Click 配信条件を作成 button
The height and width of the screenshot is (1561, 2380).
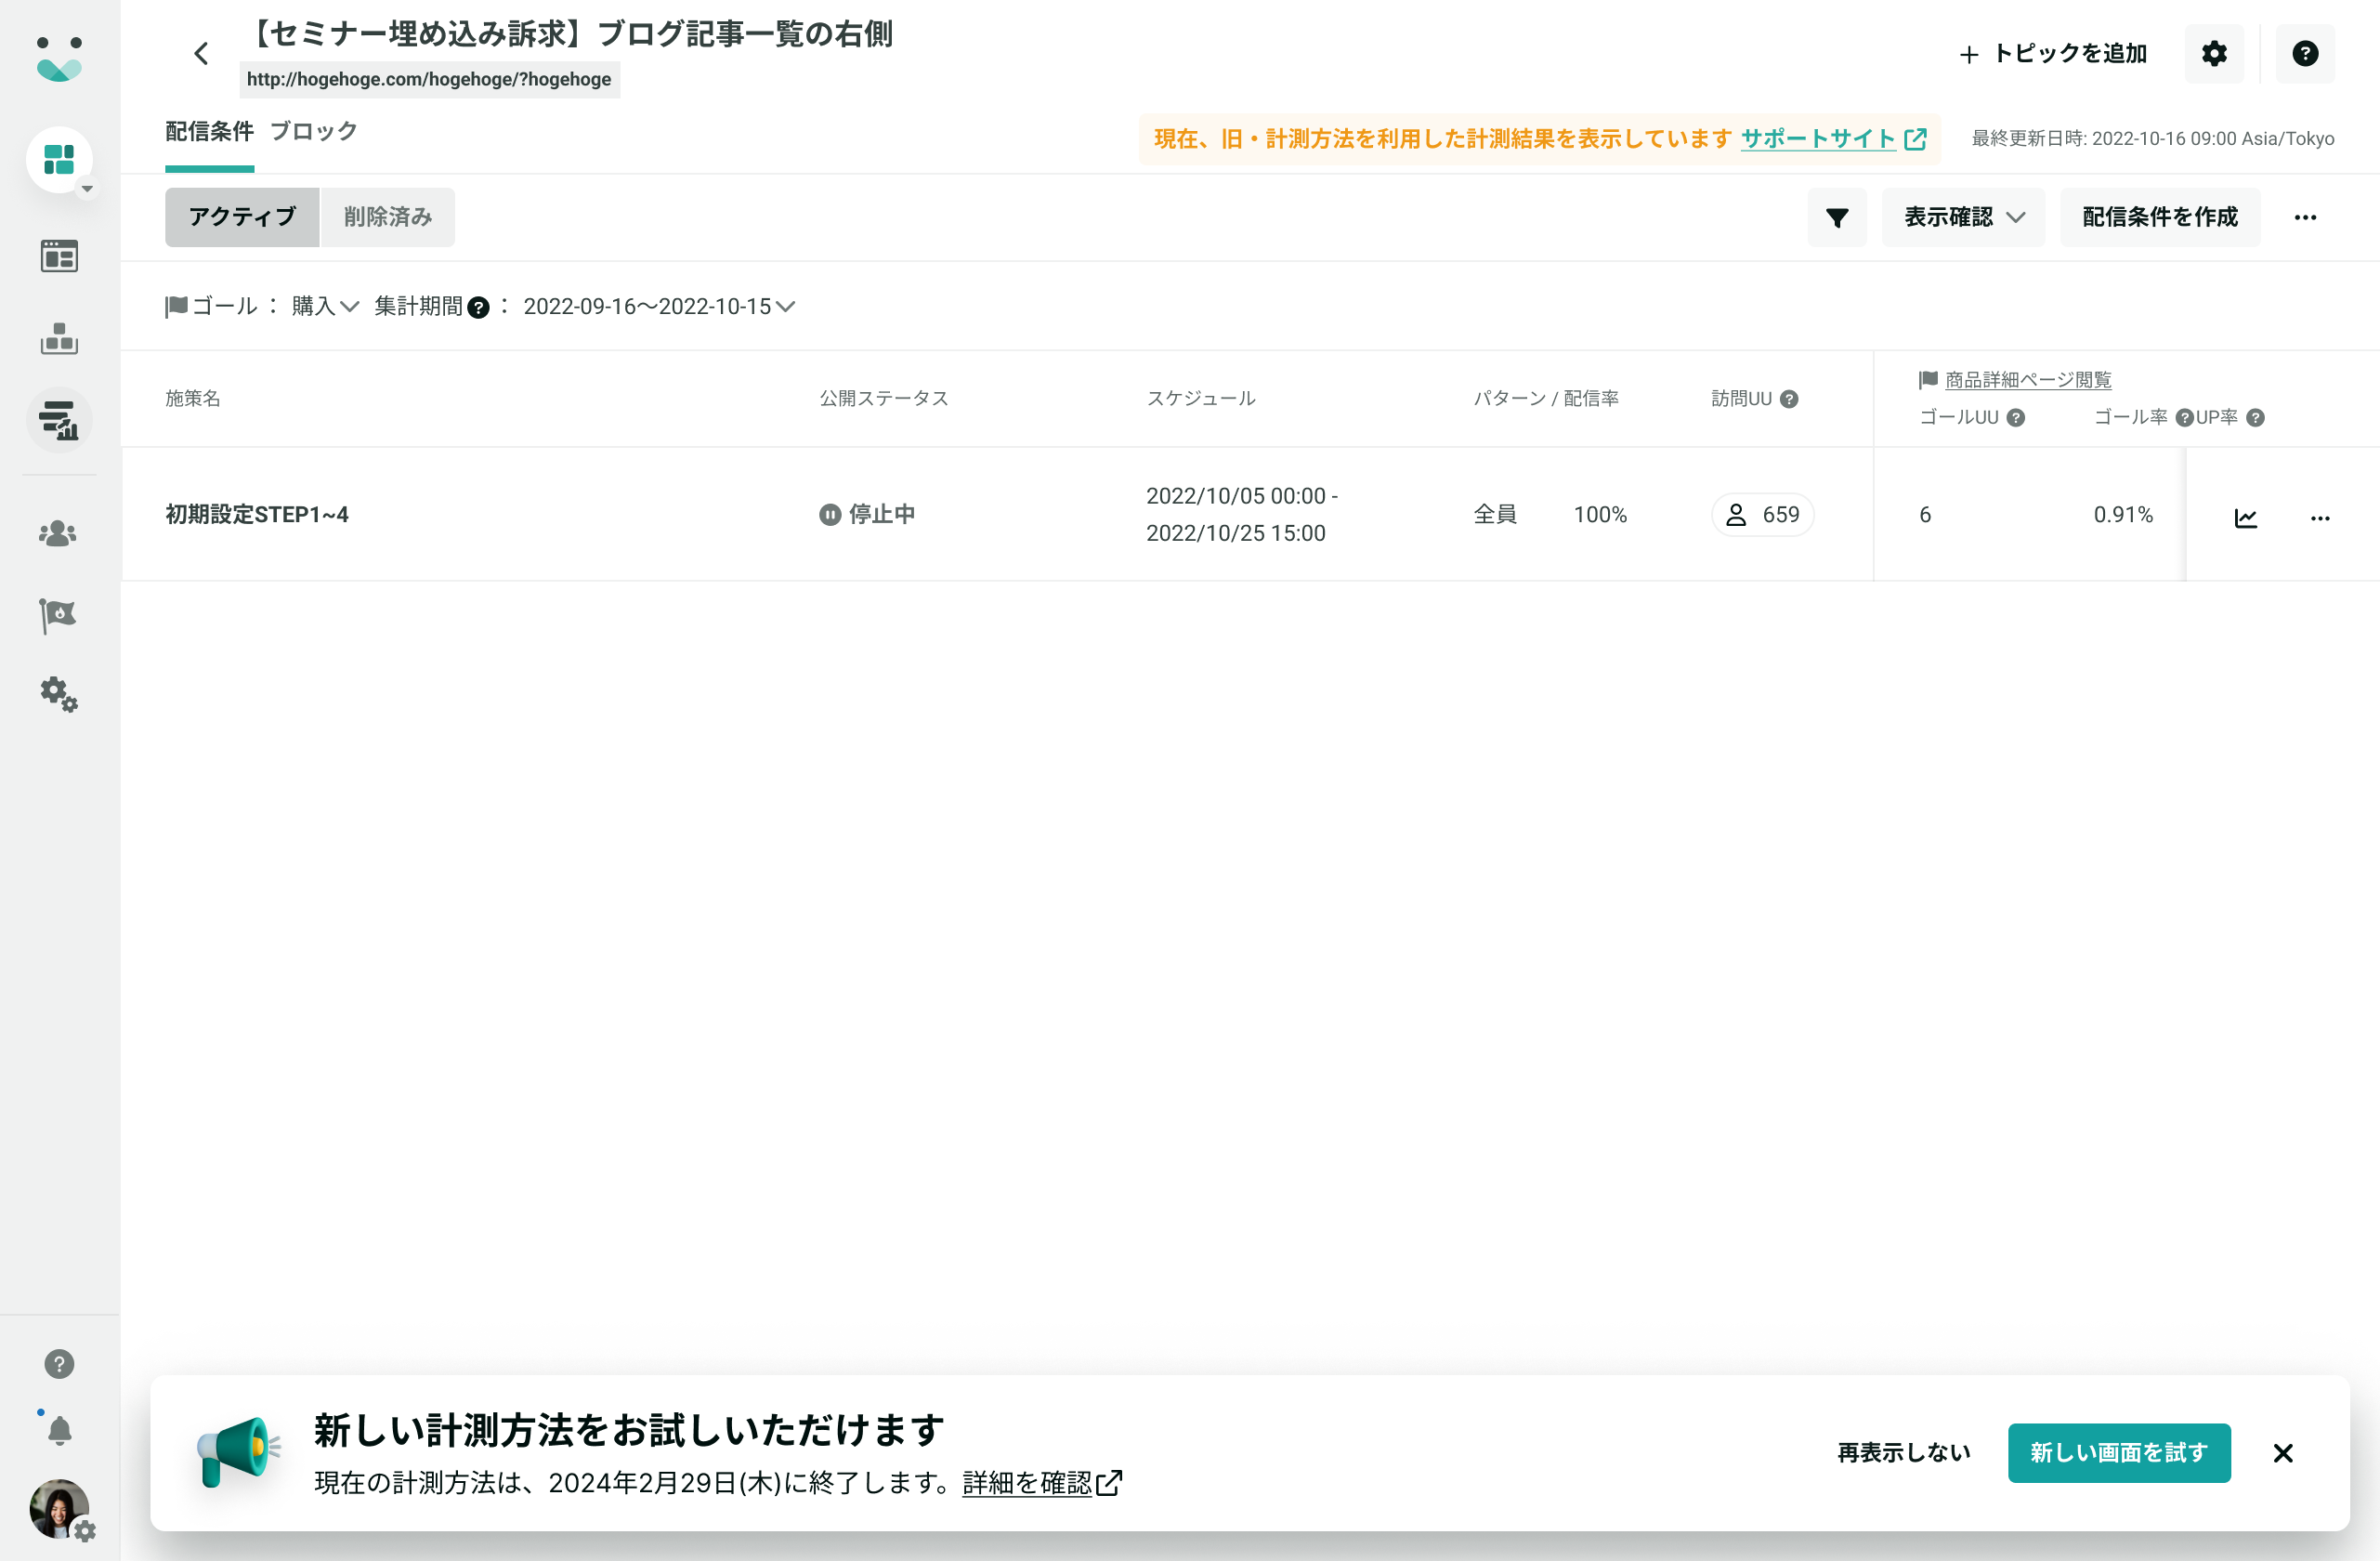2159,217
